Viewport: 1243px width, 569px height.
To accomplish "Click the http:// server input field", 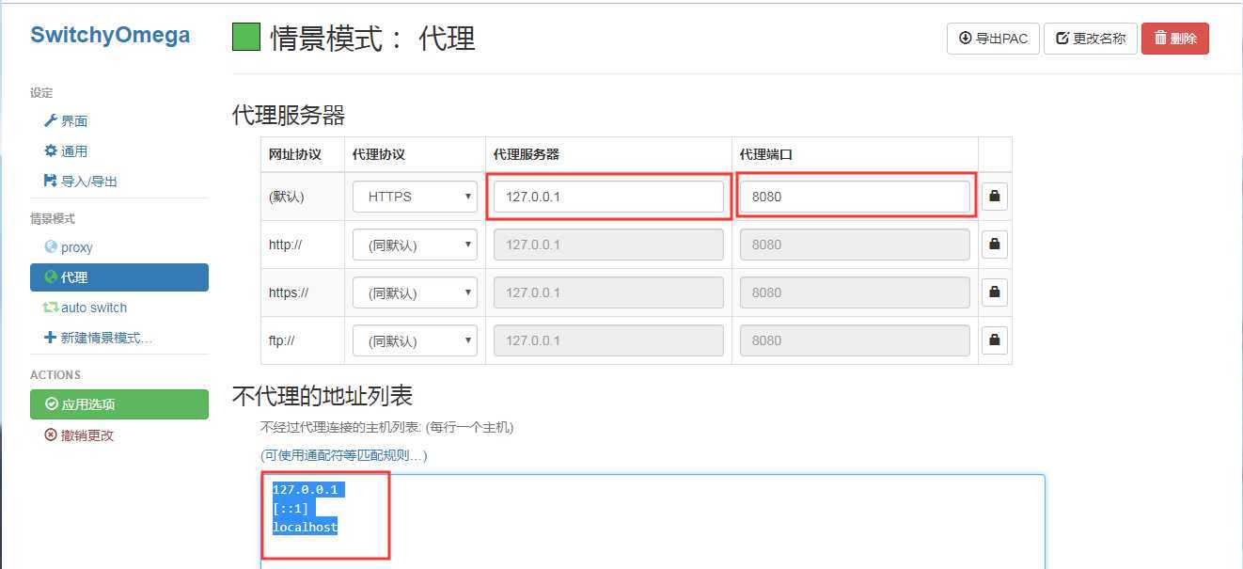I will pos(608,245).
